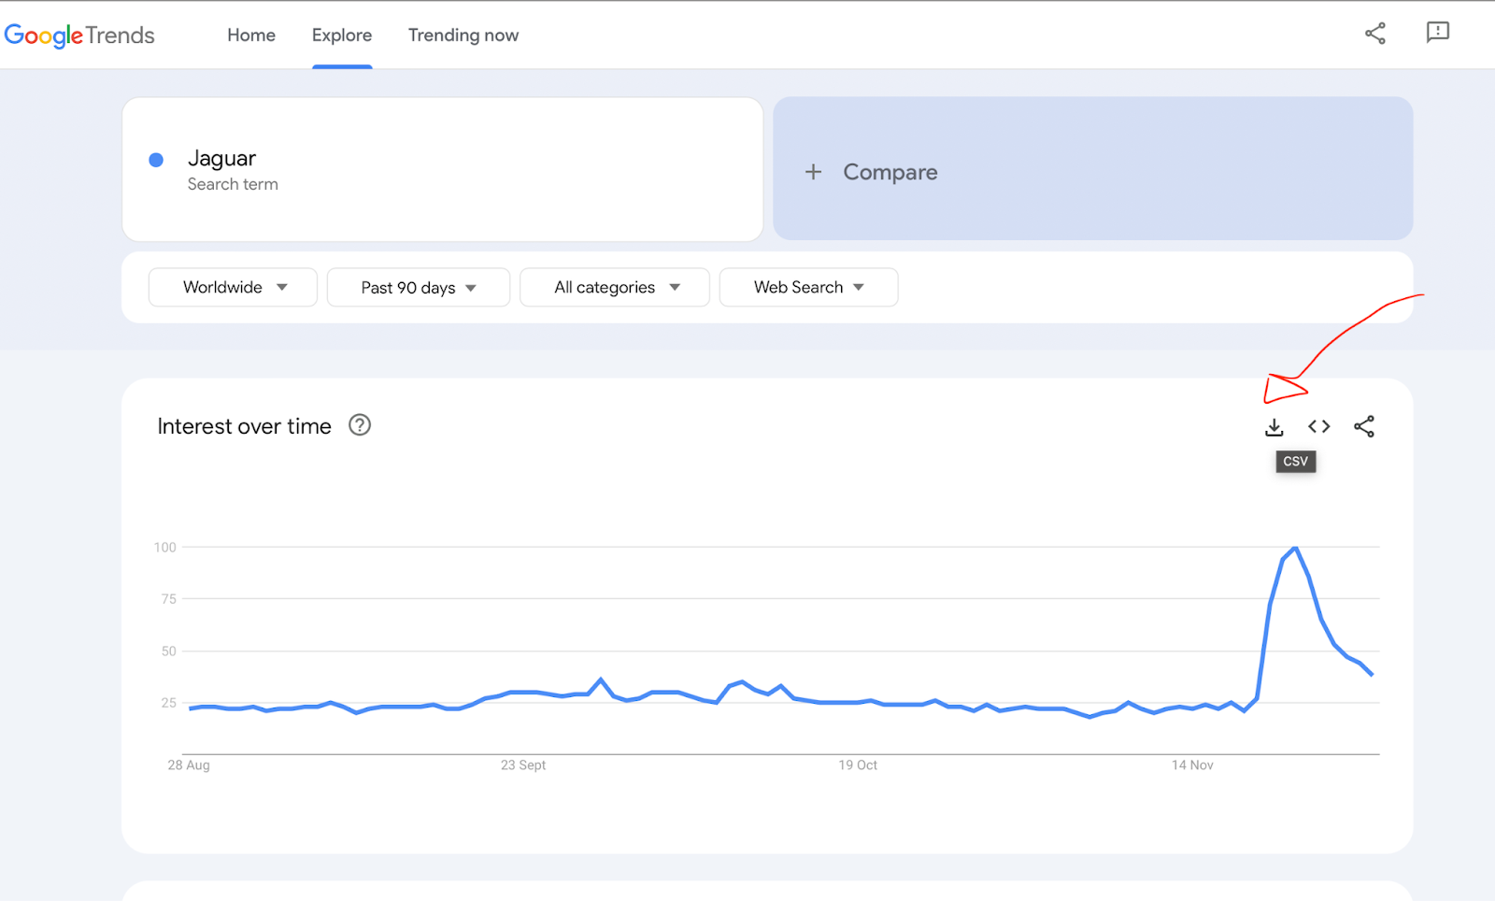Screen dimensions: 1495x901
Task: Click the 50 y-axis value
Action: coord(169,651)
